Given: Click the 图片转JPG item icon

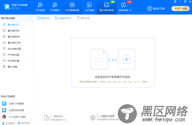Looking at the screenshot, I should pyautogui.click(x=4, y=25).
